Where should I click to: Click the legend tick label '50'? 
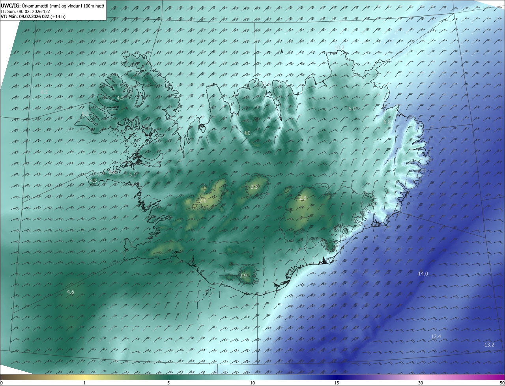[501, 383]
